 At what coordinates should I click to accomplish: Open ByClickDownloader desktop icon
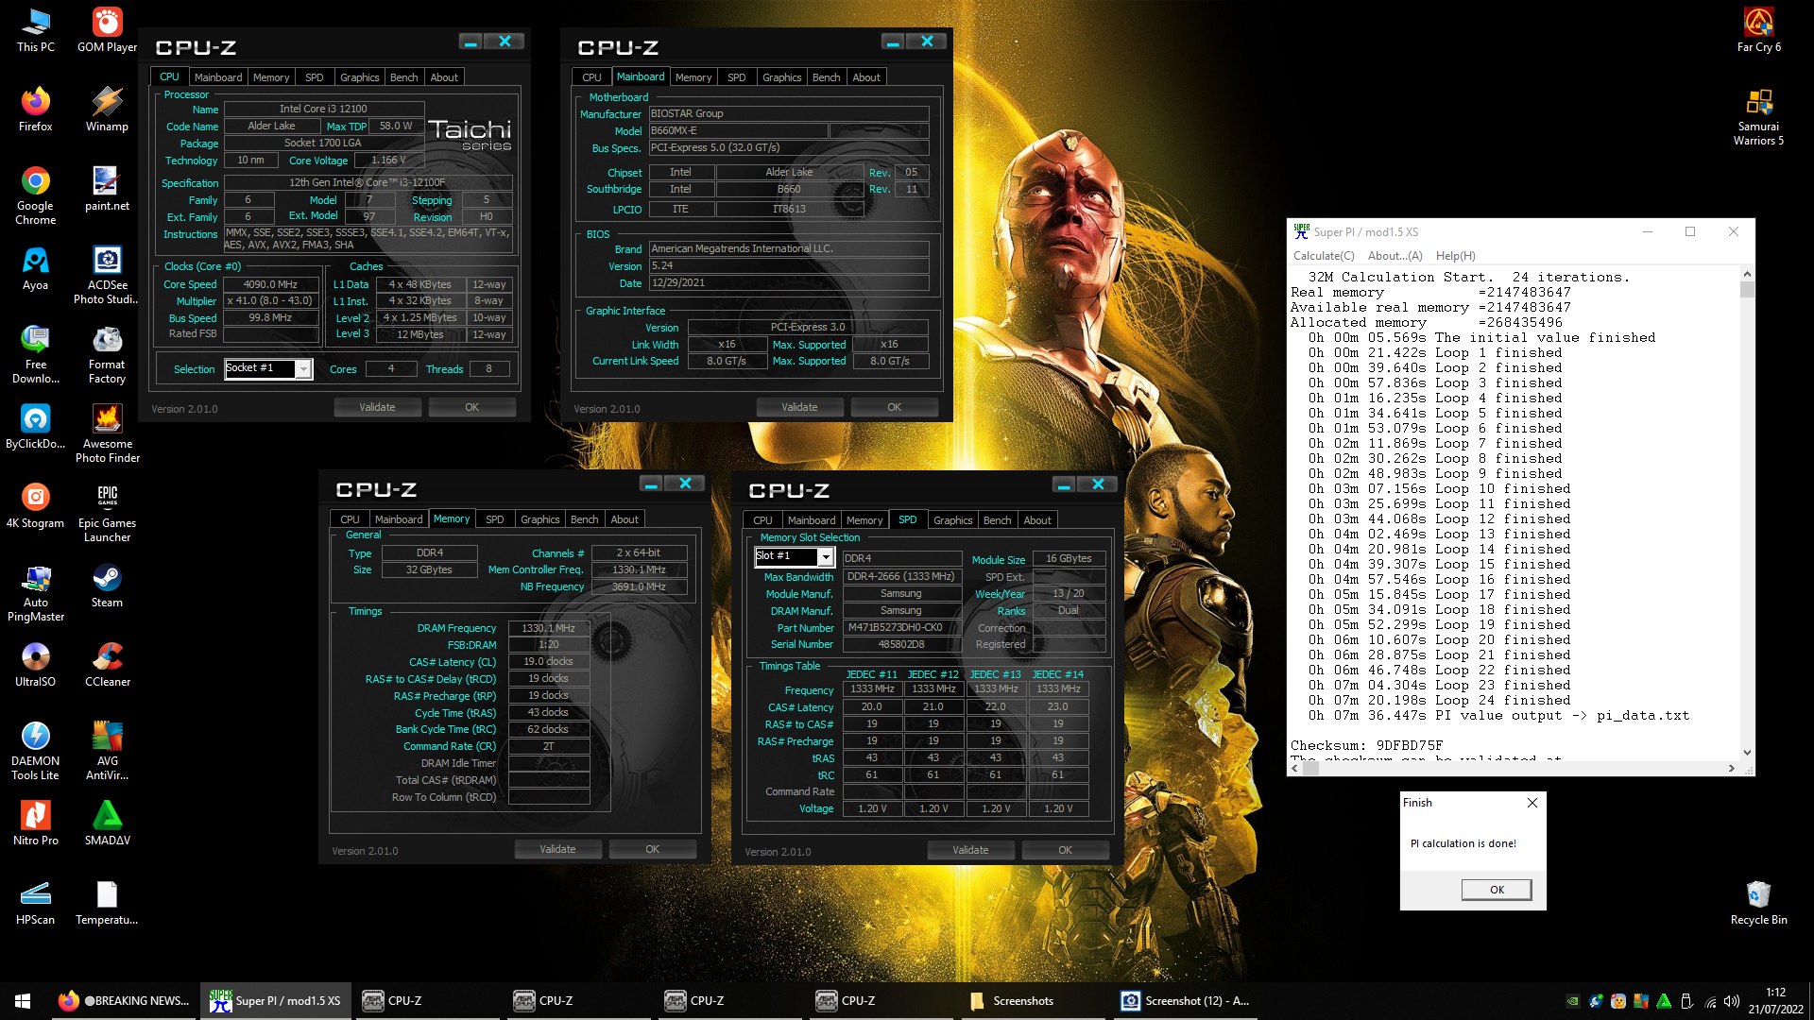pos(36,427)
